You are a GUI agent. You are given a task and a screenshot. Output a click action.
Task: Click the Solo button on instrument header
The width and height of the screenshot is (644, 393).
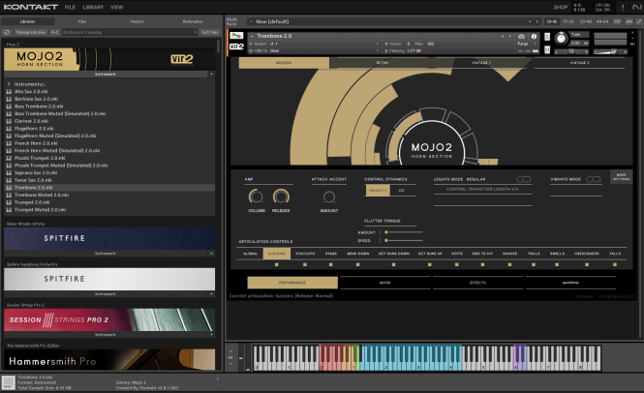coord(547,37)
